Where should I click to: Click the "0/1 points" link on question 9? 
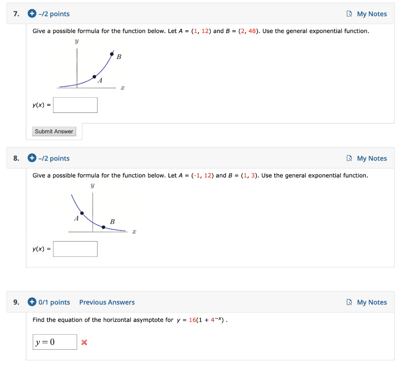pos(54,302)
